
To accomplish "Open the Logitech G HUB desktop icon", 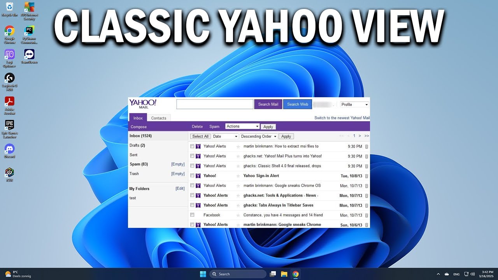I will (x=9, y=82).
